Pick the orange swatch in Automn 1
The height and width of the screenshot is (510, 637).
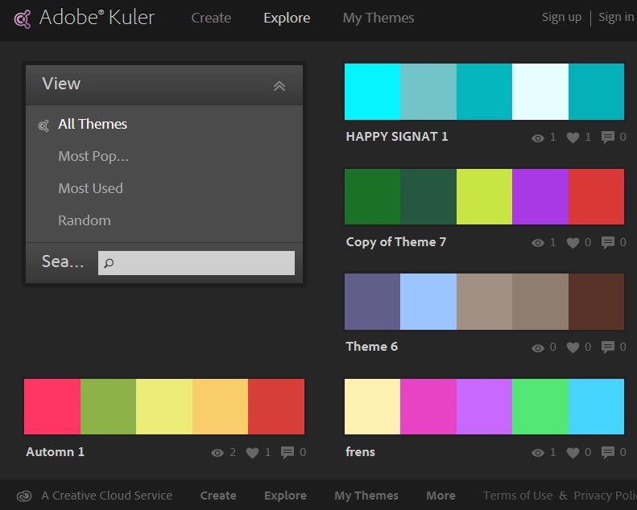tap(220, 406)
